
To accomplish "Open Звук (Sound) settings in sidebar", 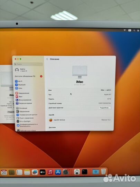I will coord(19,97).
